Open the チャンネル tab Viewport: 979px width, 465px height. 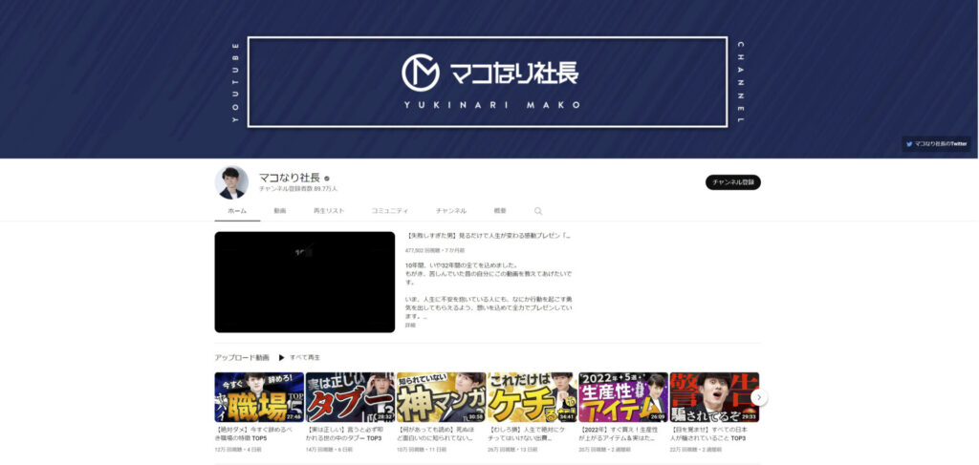coord(451,211)
